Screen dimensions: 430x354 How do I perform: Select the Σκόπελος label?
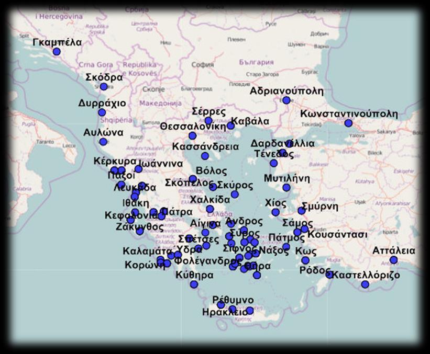tap(189, 183)
